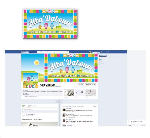The width and height of the screenshot is (150, 138).
Task: Click the thumbs-up 173 likes tile
Action: pyautogui.click(x=80, y=92)
